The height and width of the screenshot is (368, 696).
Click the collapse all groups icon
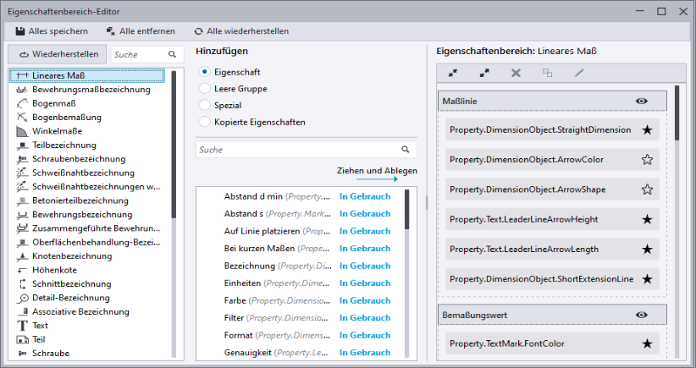click(453, 74)
